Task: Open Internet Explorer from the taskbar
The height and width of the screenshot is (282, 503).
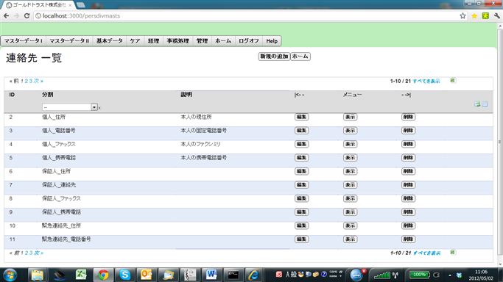Action: [254, 275]
